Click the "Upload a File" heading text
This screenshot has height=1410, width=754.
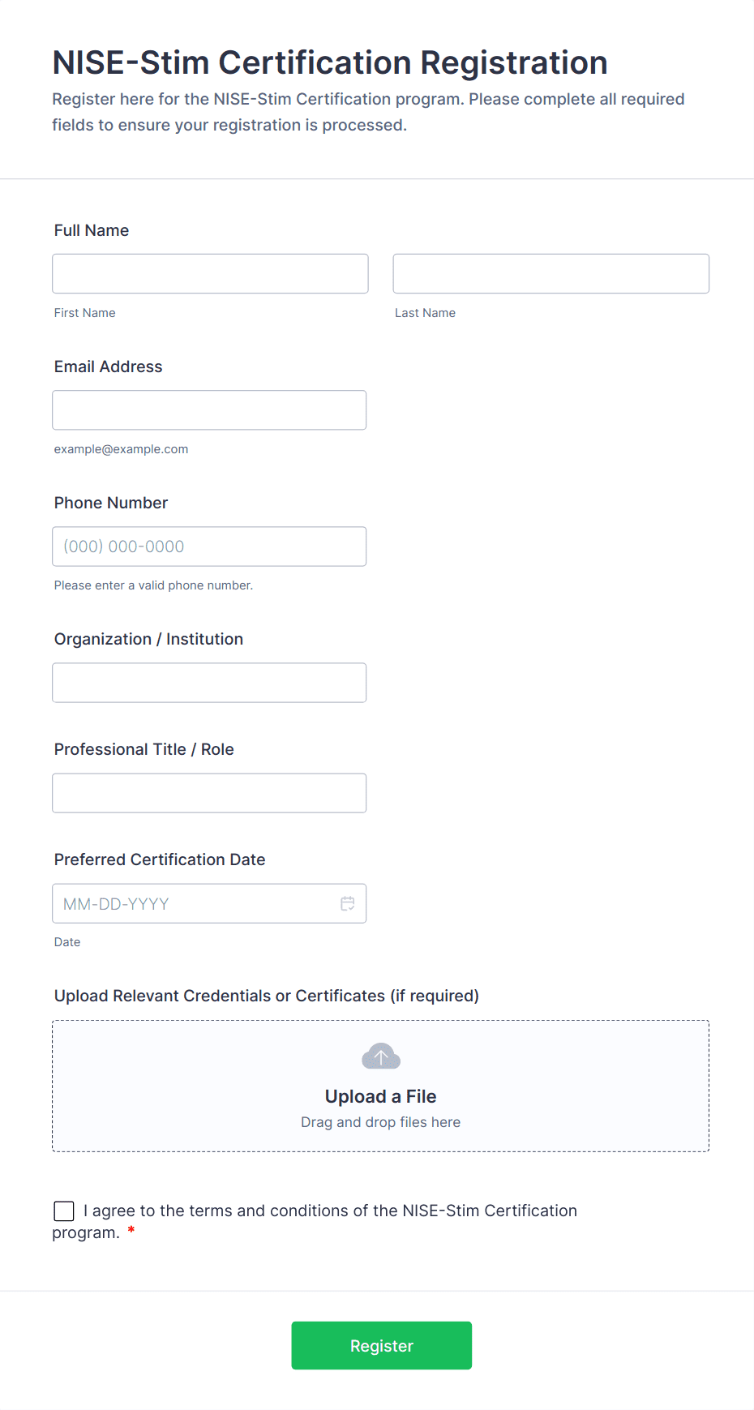pyautogui.click(x=381, y=1096)
